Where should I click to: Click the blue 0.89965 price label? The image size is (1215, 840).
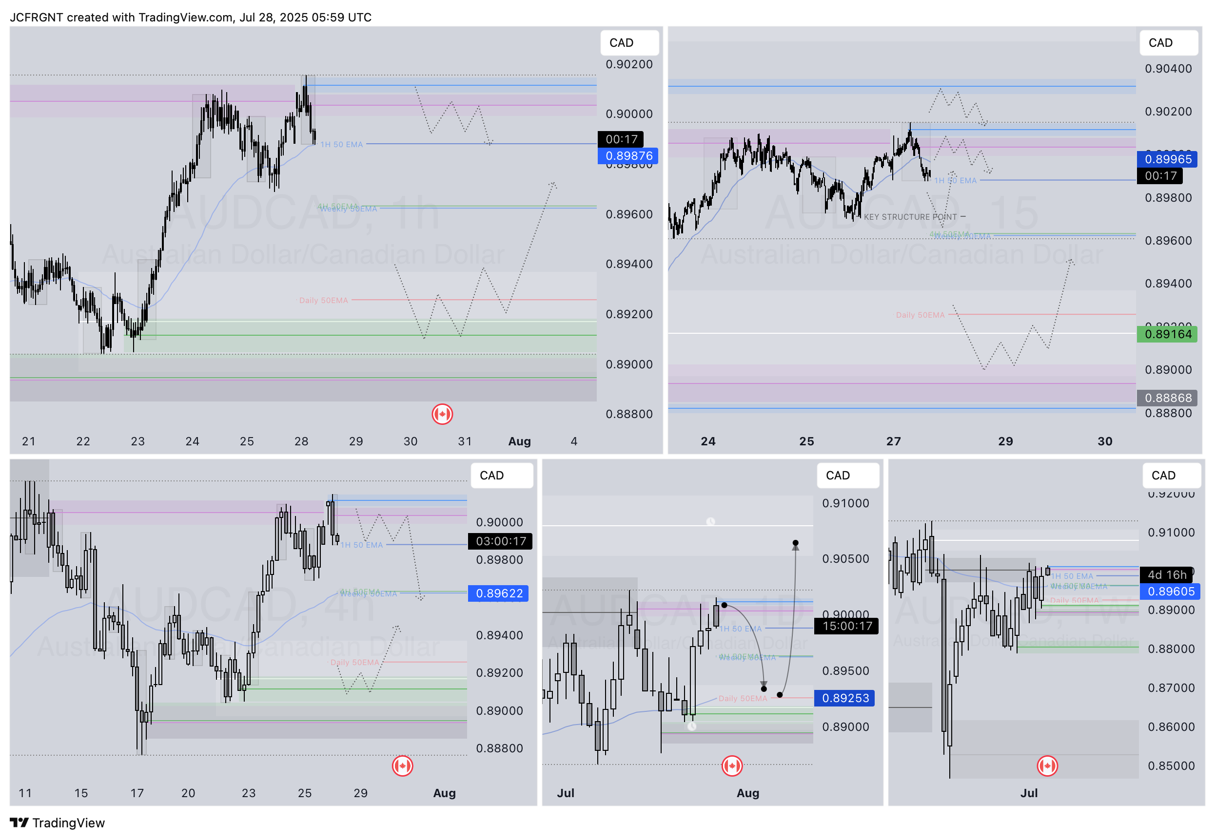tap(1167, 159)
